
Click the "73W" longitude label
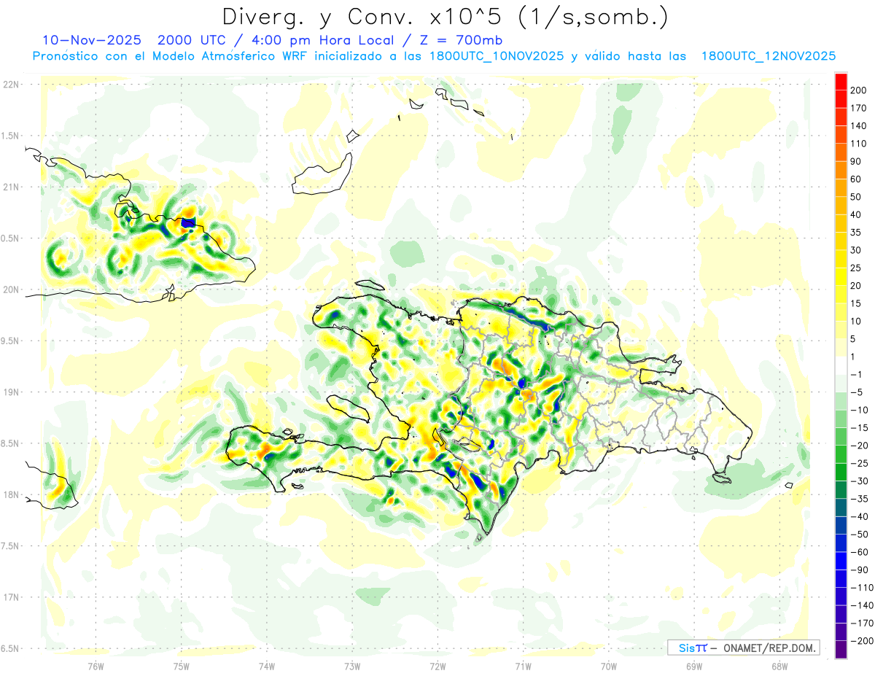pyautogui.click(x=352, y=665)
